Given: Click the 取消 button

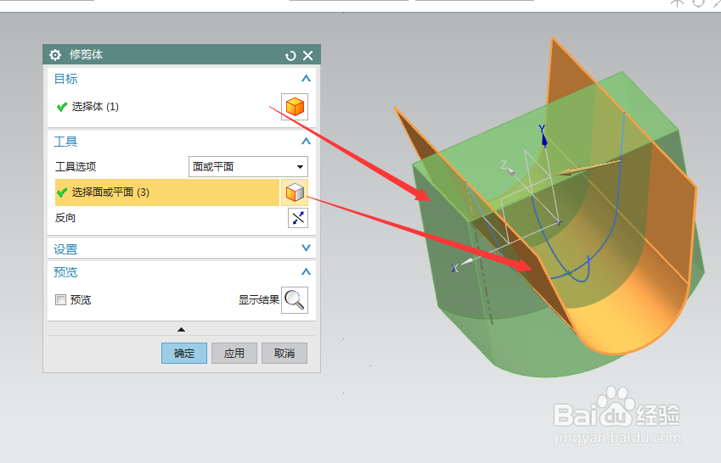Looking at the screenshot, I should [284, 354].
